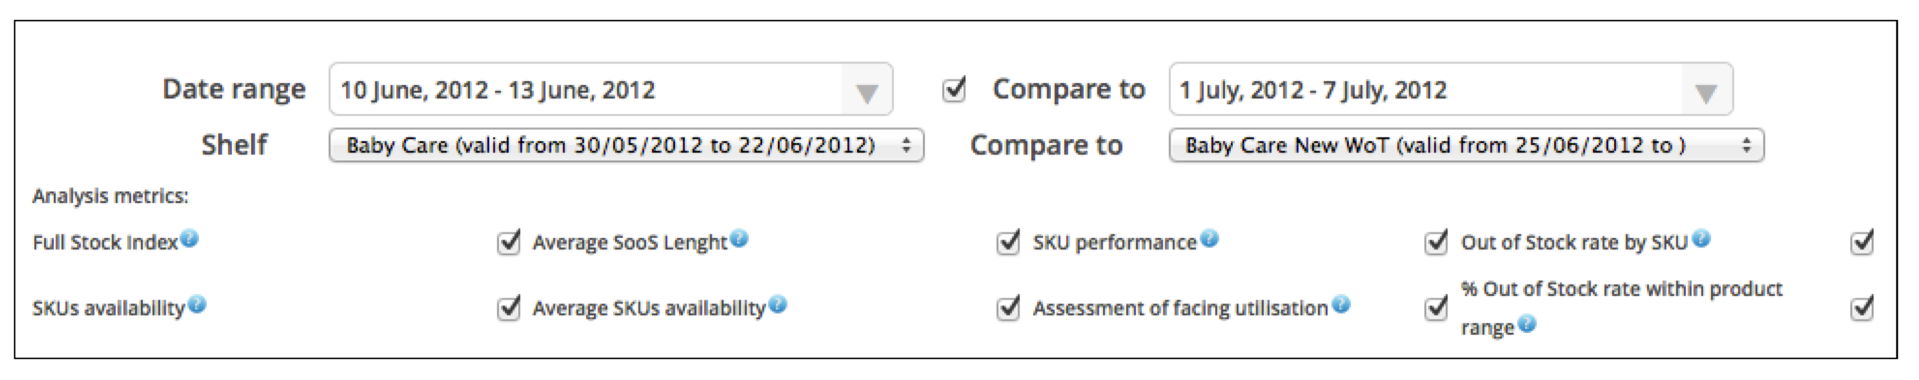Click info icon for Assessment of facing utilisation
Image resolution: width=1919 pixels, height=380 pixels.
pos(1341,305)
